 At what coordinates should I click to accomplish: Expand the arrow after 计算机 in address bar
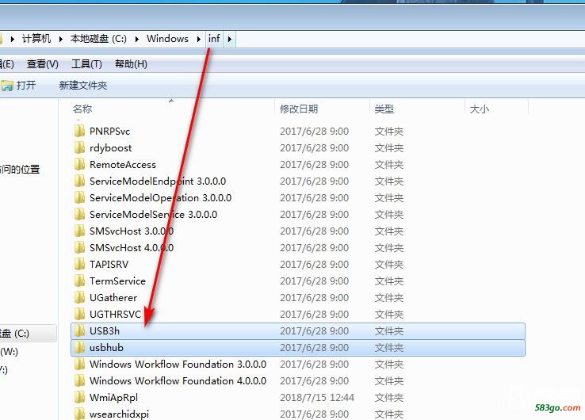[x=60, y=39]
